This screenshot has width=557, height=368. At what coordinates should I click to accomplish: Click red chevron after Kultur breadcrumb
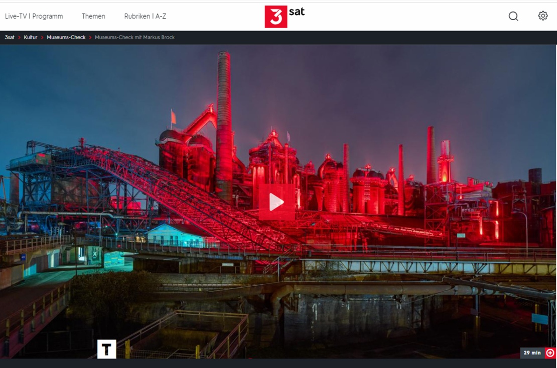42,38
